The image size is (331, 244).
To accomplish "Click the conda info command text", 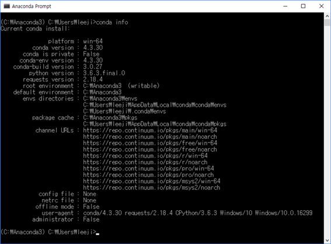I will coord(112,22).
